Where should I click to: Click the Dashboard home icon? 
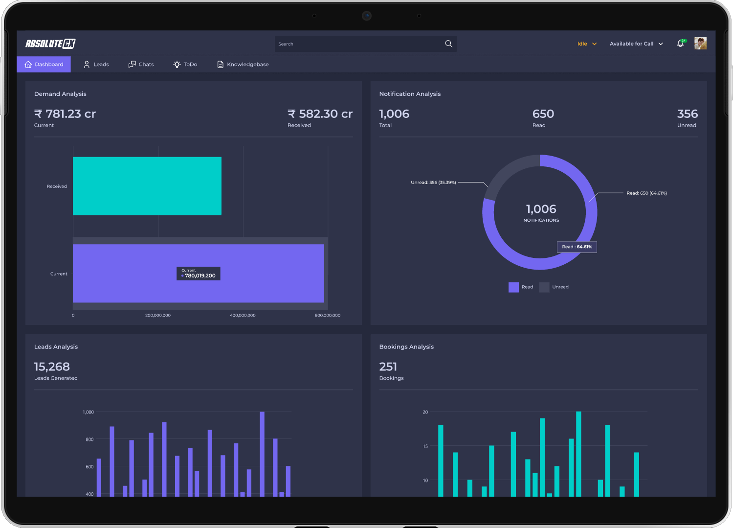pyautogui.click(x=28, y=64)
